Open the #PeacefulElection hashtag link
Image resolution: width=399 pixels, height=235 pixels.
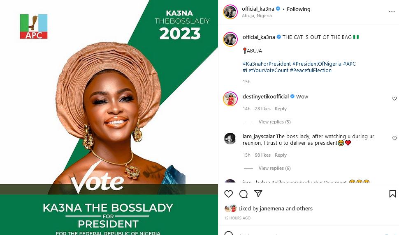(x=311, y=70)
